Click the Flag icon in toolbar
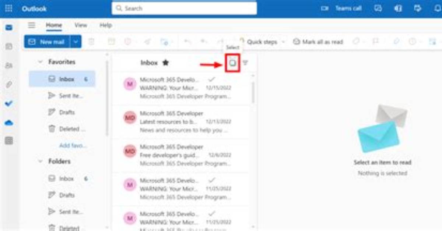This screenshot has width=442, height=231. [x=375, y=42]
